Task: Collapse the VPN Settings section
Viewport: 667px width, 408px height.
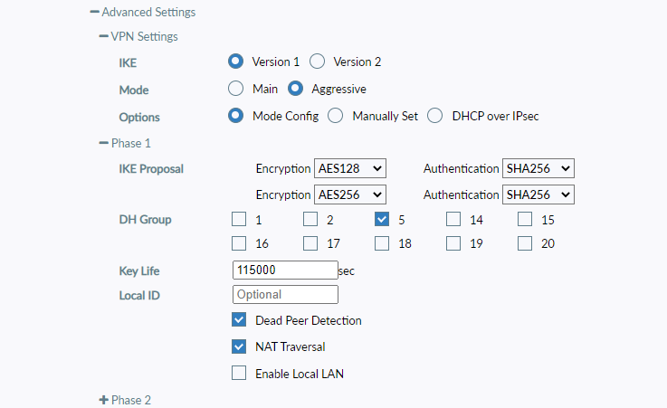Action: pyautogui.click(x=103, y=37)
